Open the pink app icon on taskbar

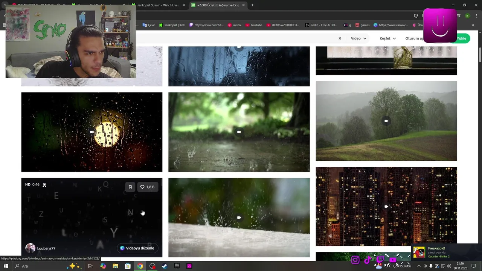click(189, 266)
